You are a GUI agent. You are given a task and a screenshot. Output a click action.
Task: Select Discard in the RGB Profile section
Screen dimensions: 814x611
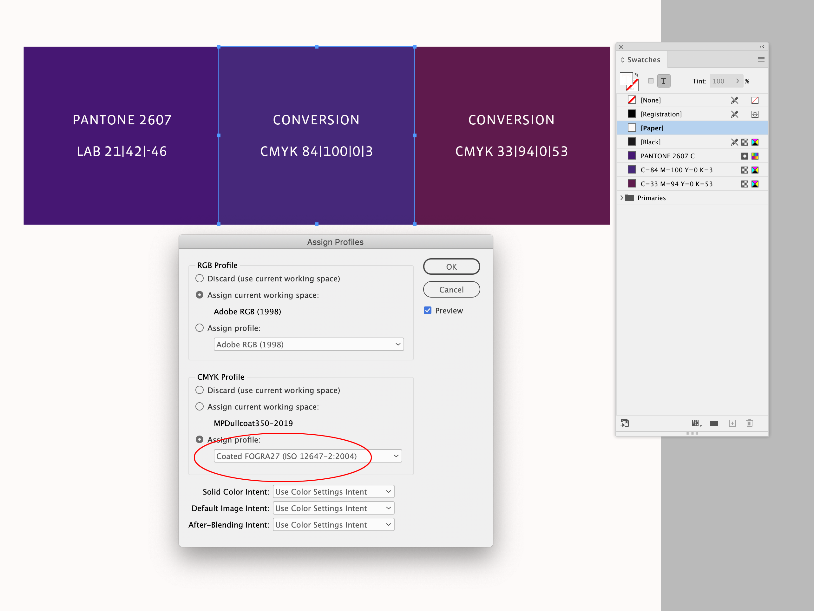(200, 278)
